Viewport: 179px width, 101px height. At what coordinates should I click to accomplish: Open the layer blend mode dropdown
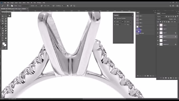(163, 19)
